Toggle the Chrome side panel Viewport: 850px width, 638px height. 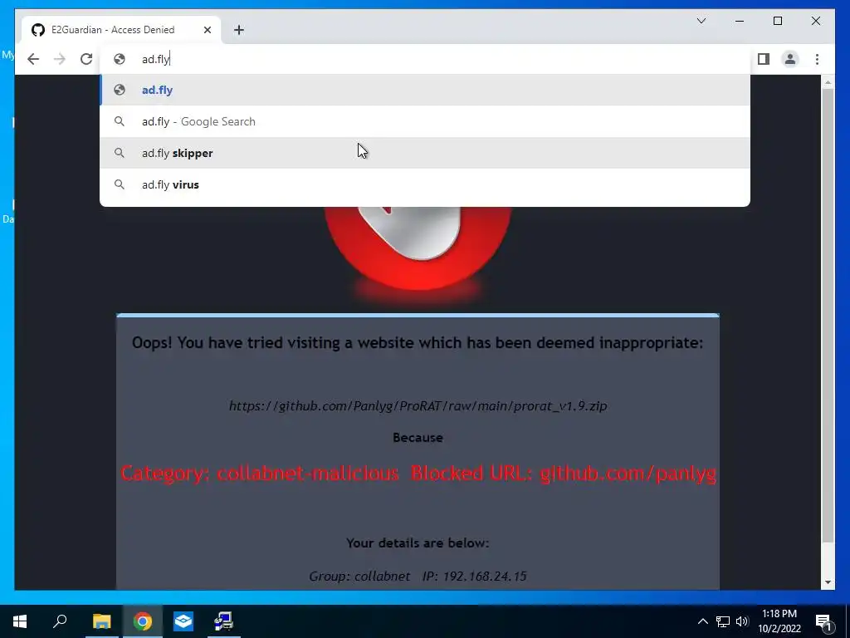pyautogui.click(x=764, y=59)
